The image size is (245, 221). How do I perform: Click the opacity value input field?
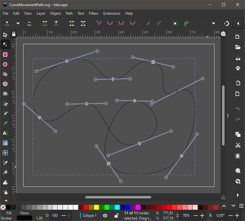tap(55, 216)
